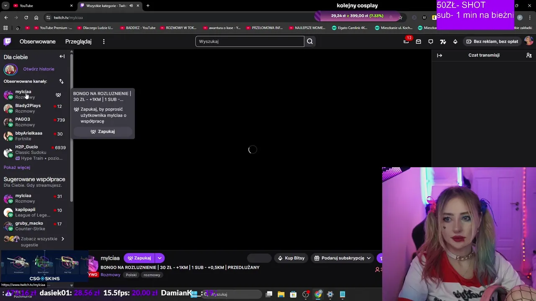Open Dlaczego Ludzie U... bookmark
Viewport: 536px width, 301px height.
[94, 28]
